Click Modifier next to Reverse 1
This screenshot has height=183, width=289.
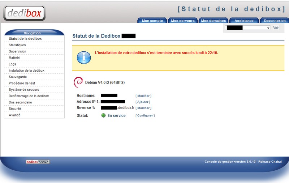(x=143, y=108)
